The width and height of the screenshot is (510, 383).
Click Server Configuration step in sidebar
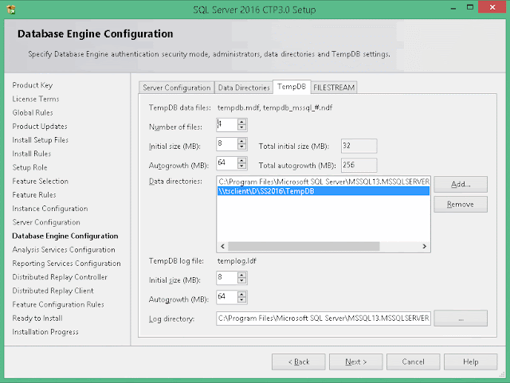point(46,222)
